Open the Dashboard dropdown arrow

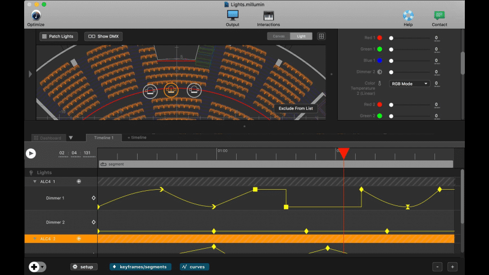click(71, 137)
